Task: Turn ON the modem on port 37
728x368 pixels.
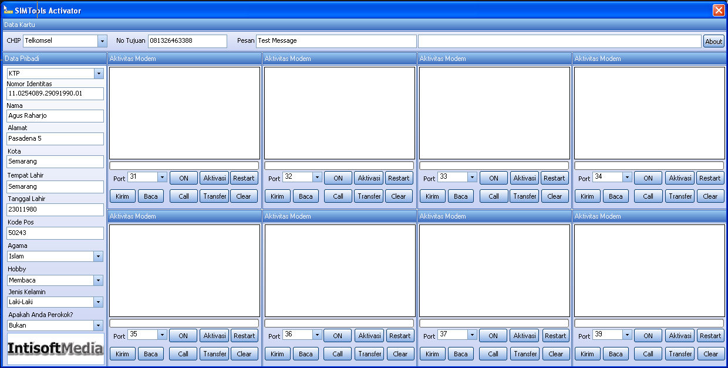Action: [493, 336]
